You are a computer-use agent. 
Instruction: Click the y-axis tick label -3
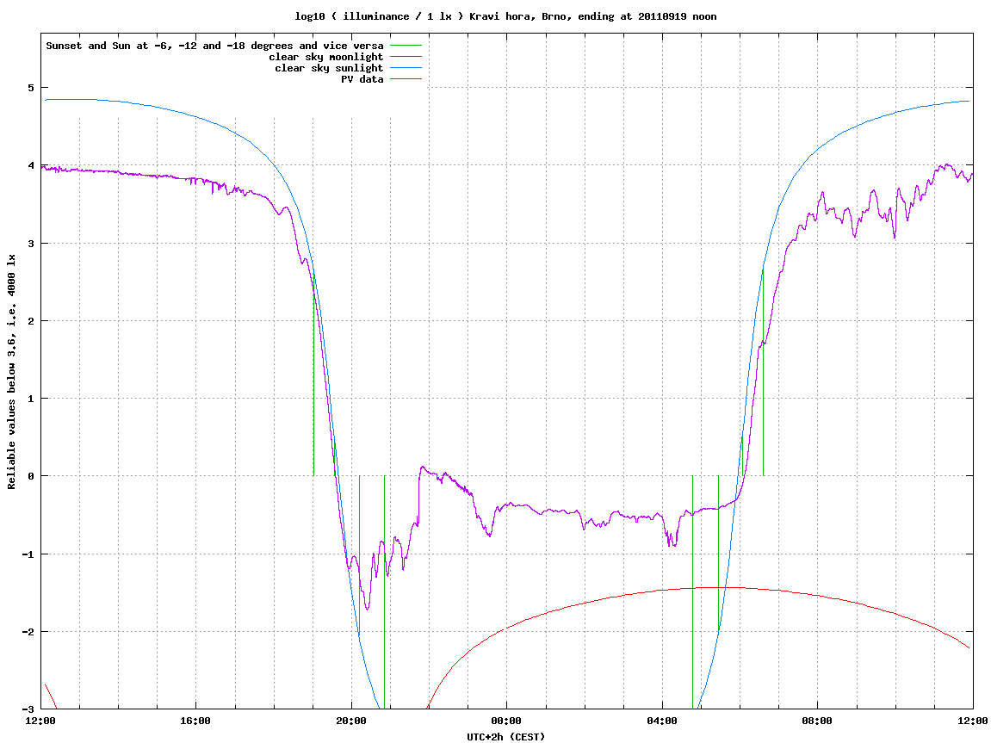point(28,709)
